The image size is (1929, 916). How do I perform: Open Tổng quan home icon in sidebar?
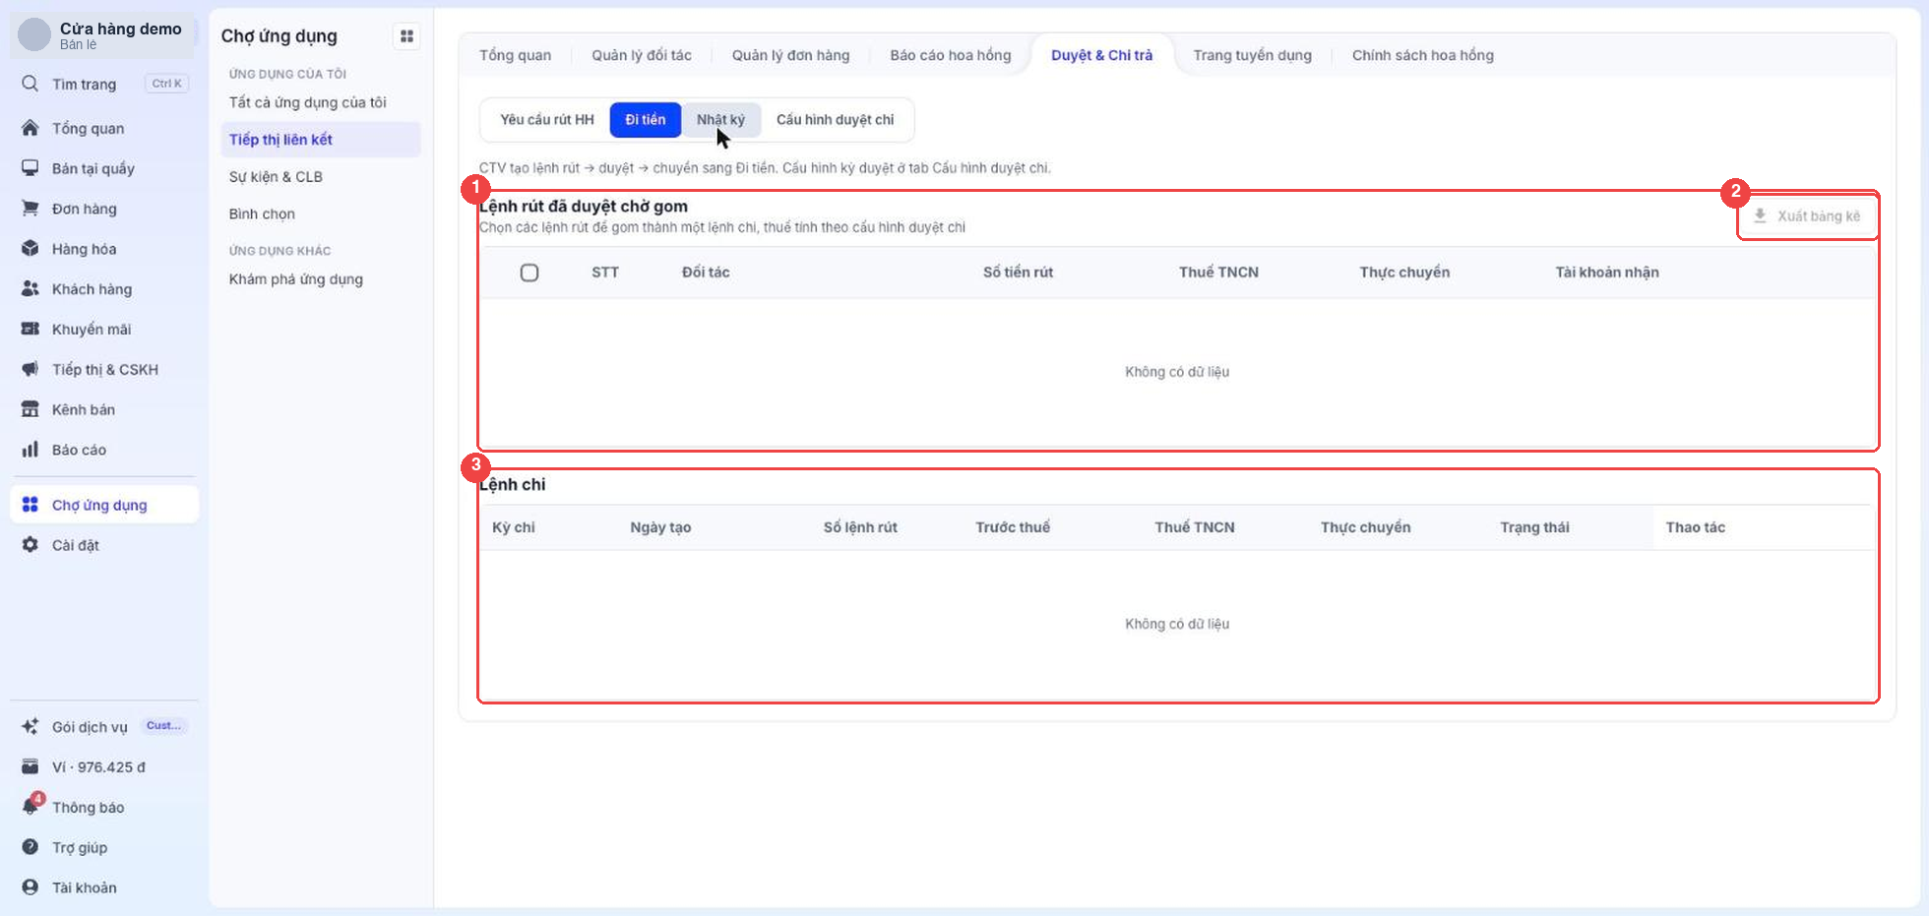pos(31,128)
